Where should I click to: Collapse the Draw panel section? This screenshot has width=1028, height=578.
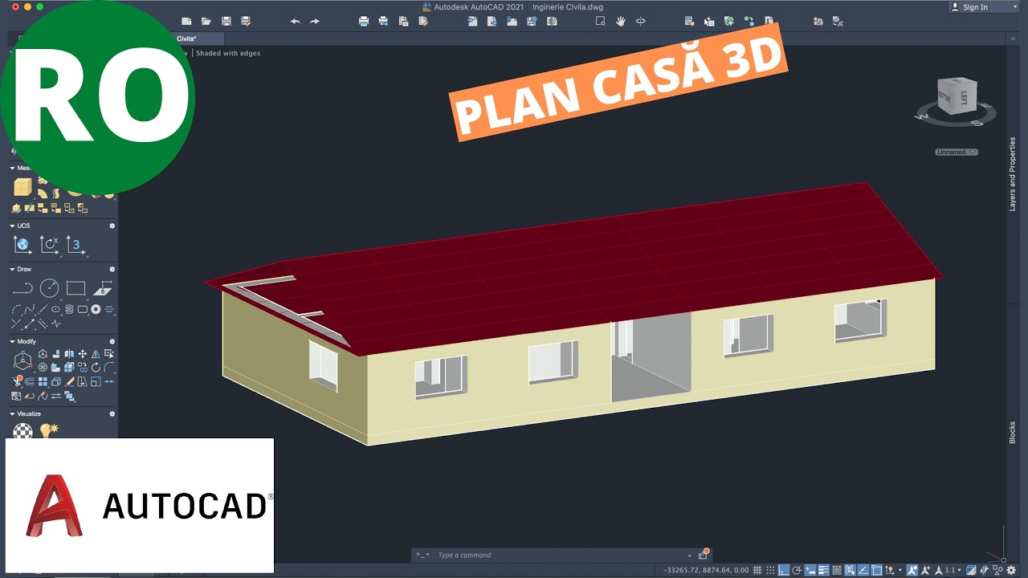13,269
